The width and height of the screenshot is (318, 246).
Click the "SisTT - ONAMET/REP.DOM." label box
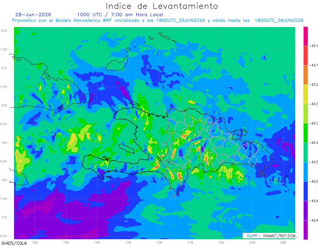(270, 236)
